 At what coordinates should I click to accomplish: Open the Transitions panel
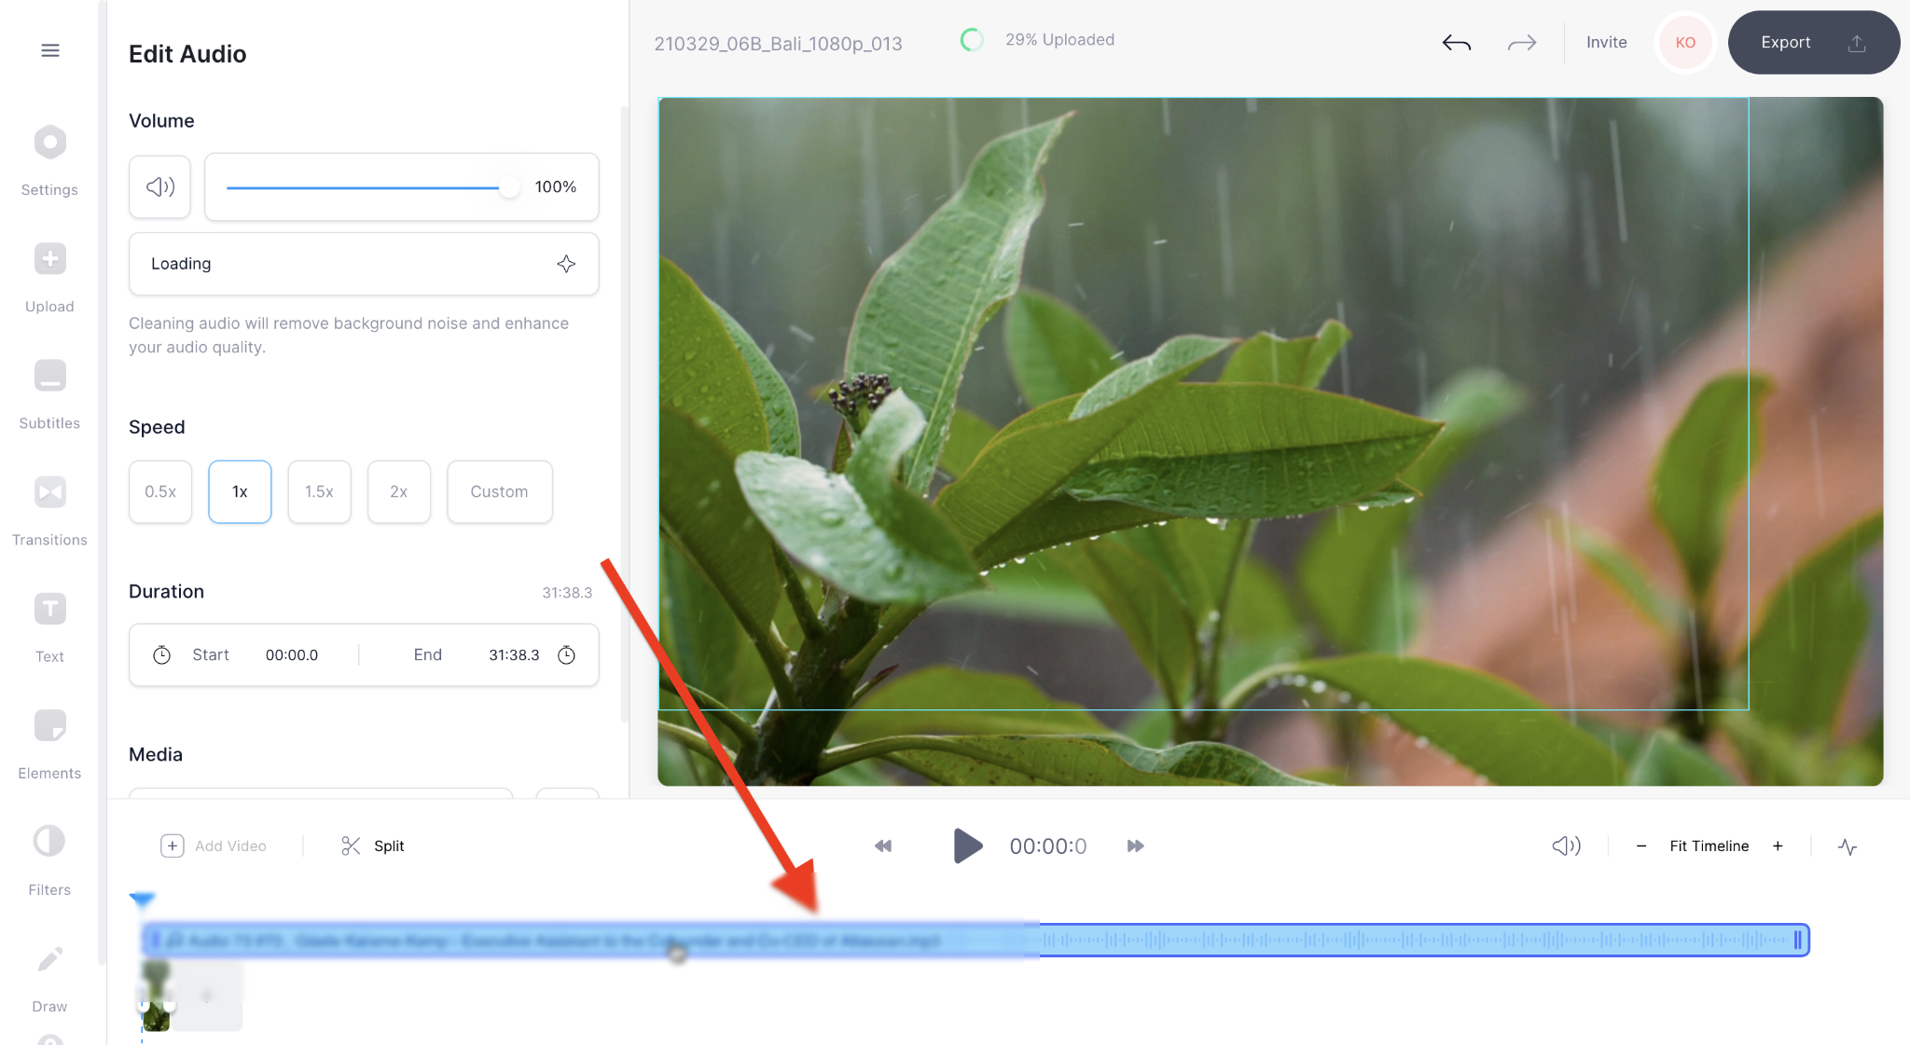(x=49, y=511)
